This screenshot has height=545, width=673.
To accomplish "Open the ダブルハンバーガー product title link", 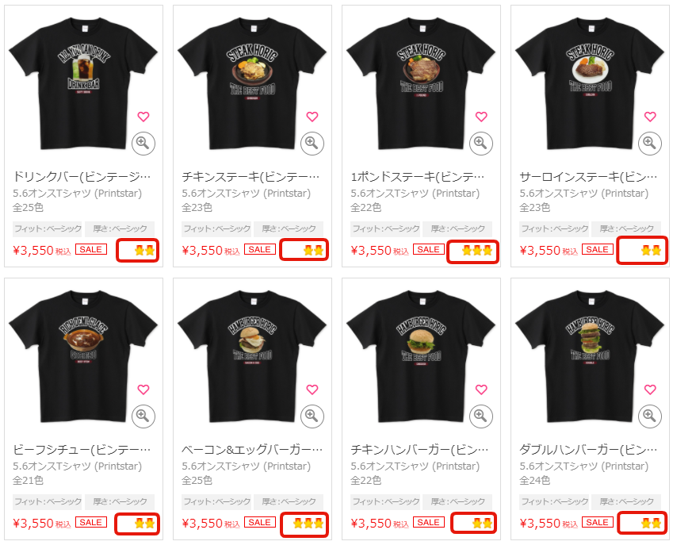I will 588,450.
